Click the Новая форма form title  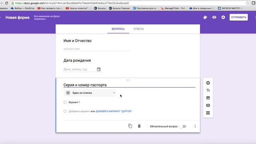point(18,18)
